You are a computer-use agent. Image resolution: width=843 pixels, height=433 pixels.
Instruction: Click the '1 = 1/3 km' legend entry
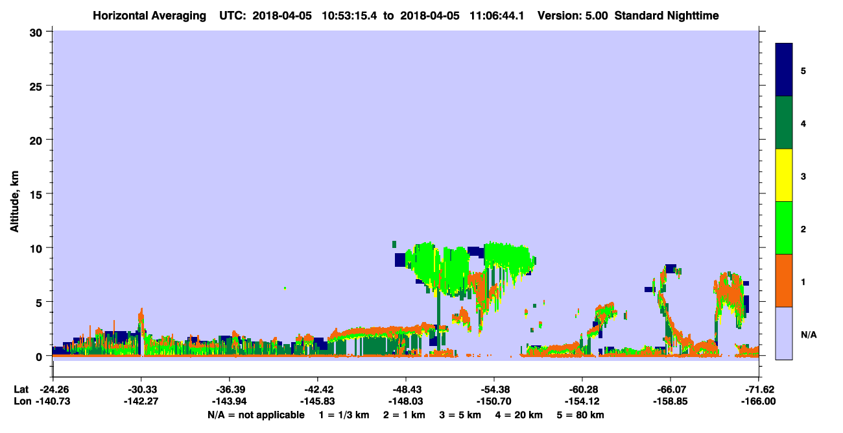[x=344, y=415]
